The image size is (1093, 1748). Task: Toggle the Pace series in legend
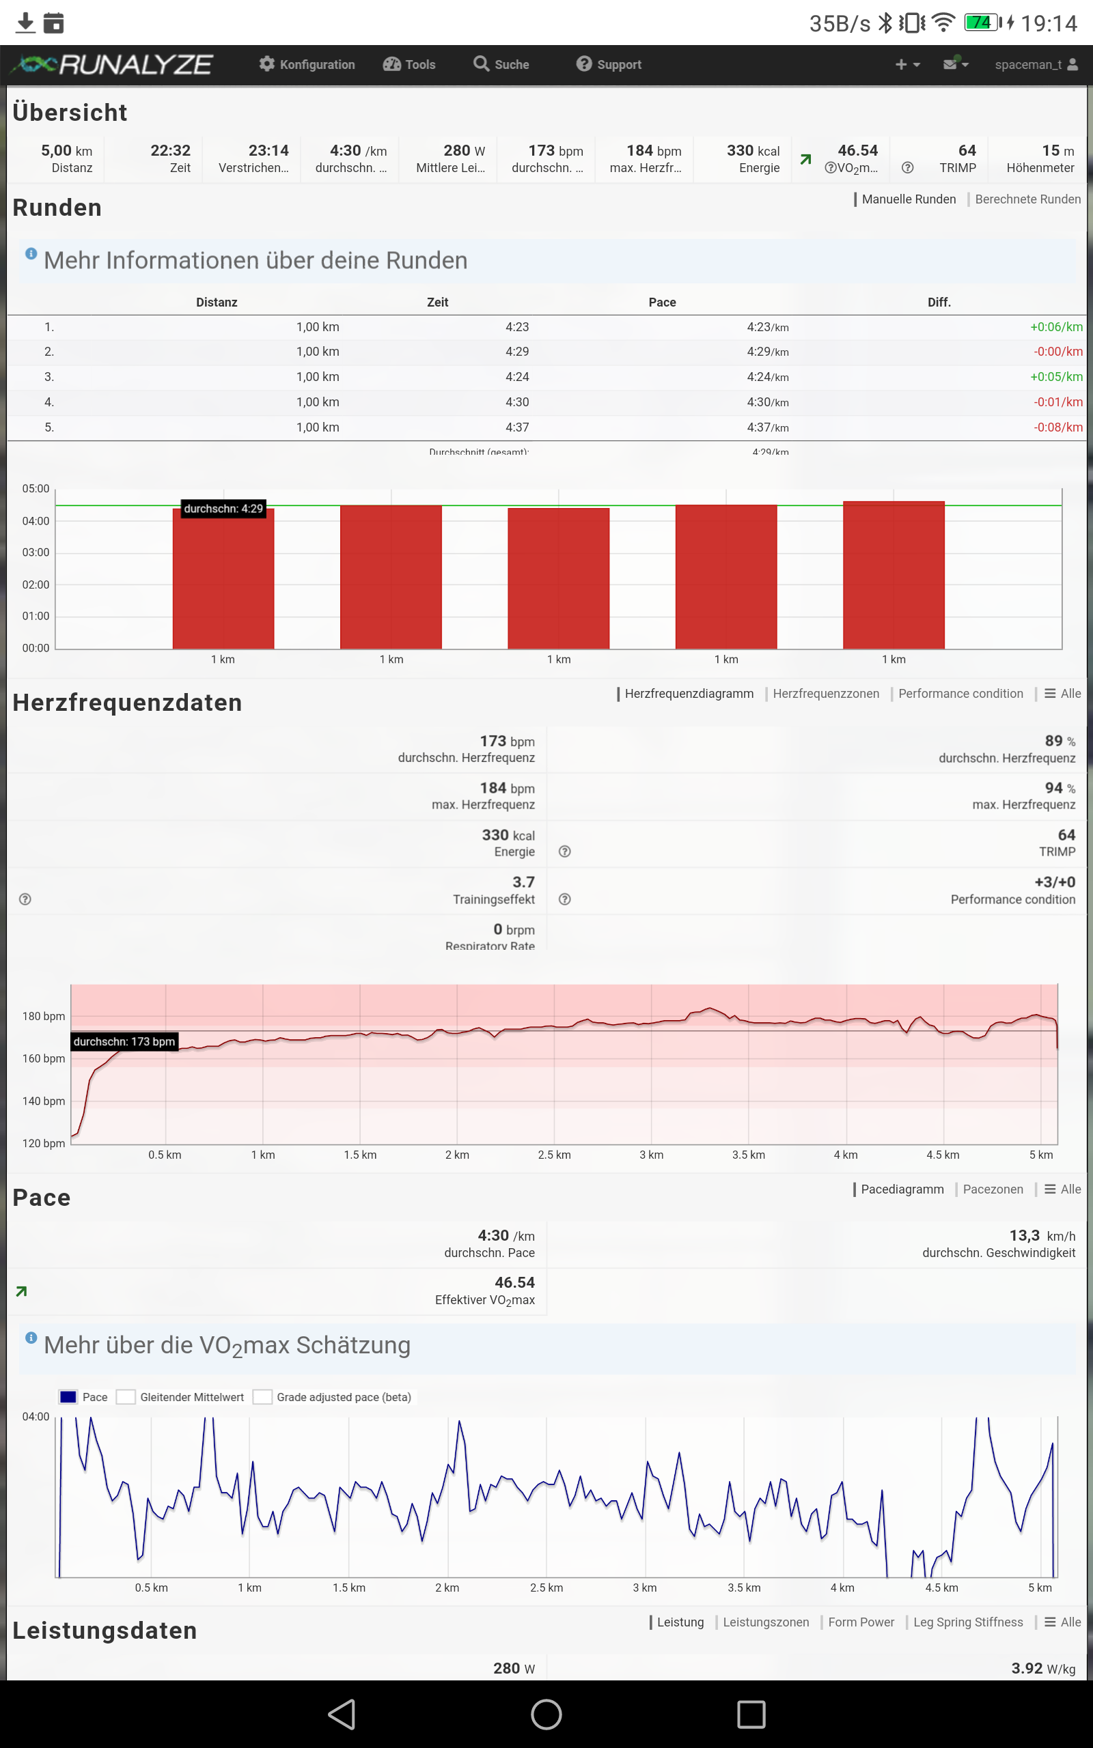(x=69, y=1397)
